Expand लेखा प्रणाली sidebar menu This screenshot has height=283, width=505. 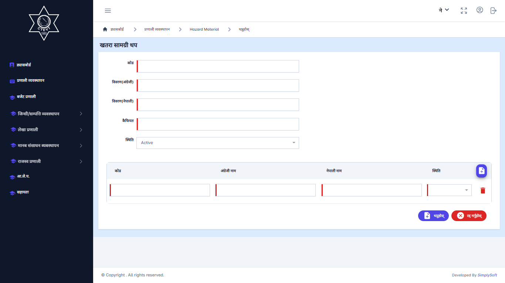[46, 130]
